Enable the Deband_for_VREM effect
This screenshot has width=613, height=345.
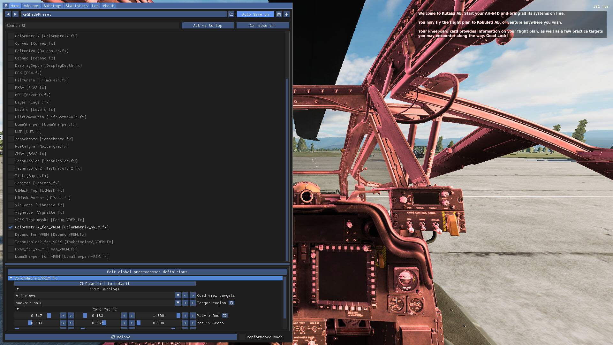pos(11,234)
